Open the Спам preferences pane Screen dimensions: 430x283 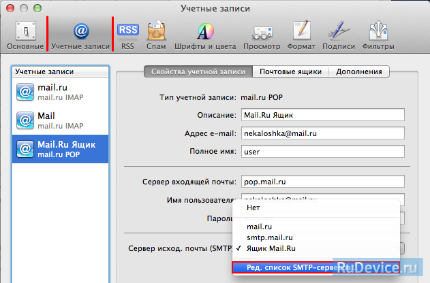(x=156, y=35)
